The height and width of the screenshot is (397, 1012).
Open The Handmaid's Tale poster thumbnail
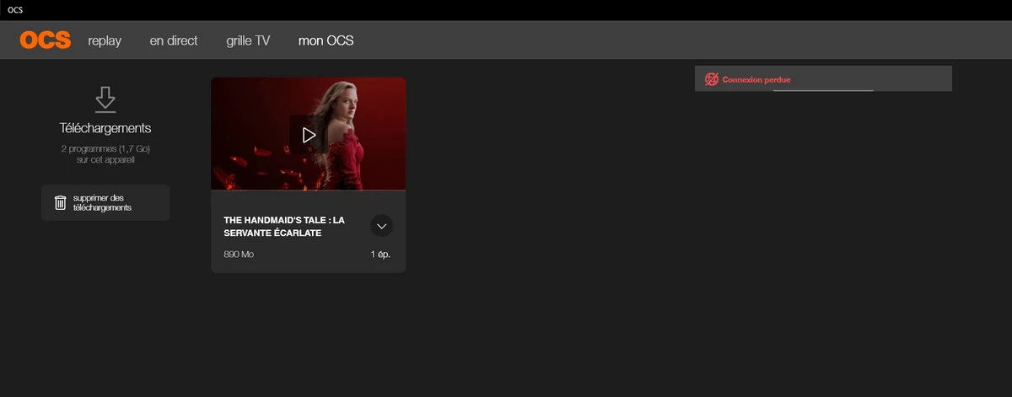coord(309,133)
